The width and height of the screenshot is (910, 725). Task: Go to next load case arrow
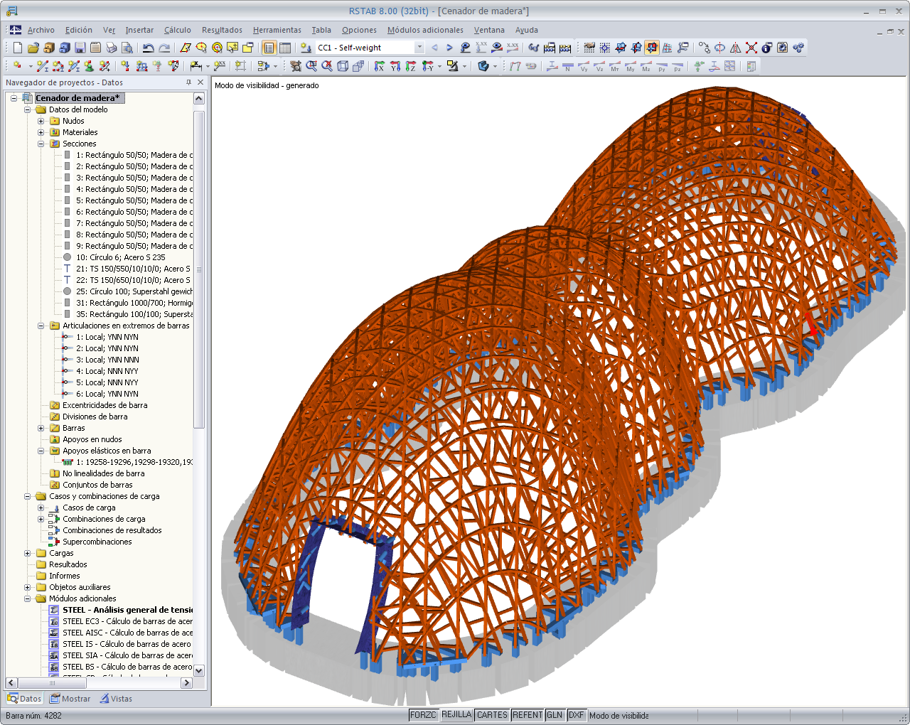pos(449,48)
